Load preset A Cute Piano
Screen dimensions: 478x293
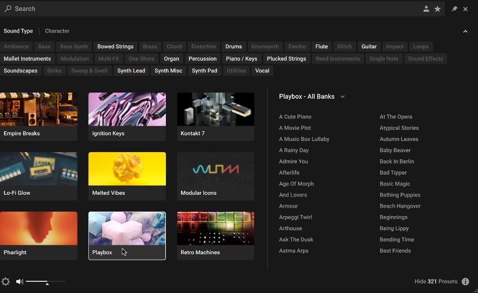[x=295, y=117]
